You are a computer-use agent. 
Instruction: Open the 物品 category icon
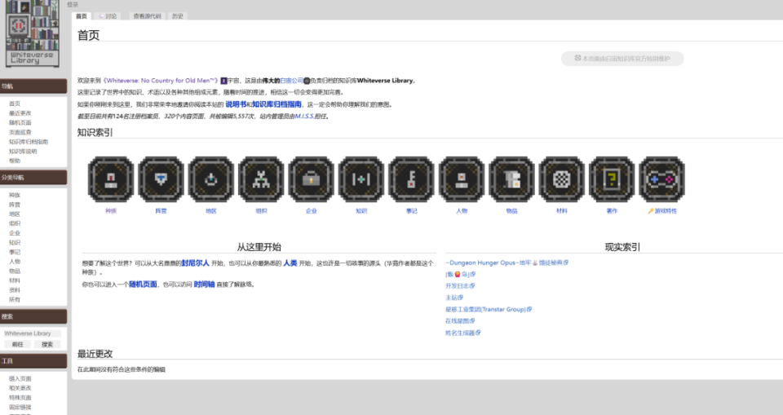(x=511, y=179)
